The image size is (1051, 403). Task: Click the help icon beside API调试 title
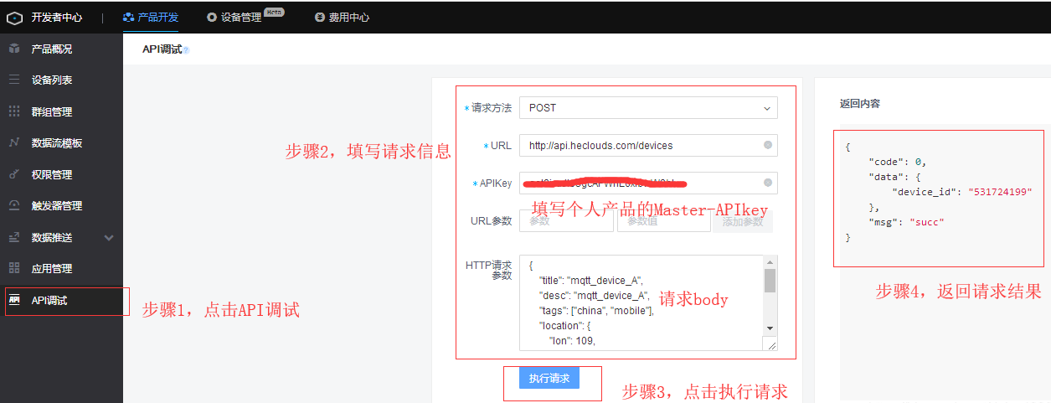tap(186, 50)
